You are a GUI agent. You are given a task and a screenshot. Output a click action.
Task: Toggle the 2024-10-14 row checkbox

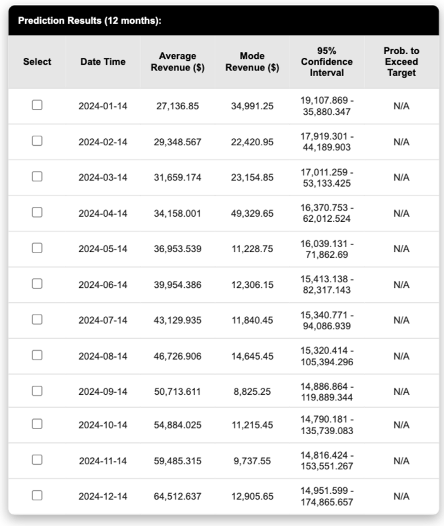pyautogui.click(x=37, y=424)
